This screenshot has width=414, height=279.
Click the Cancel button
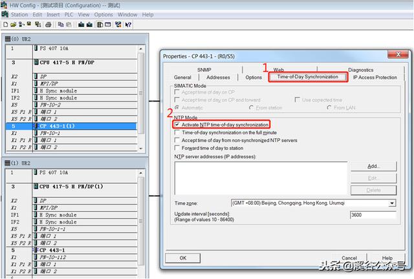pos(349,258)
